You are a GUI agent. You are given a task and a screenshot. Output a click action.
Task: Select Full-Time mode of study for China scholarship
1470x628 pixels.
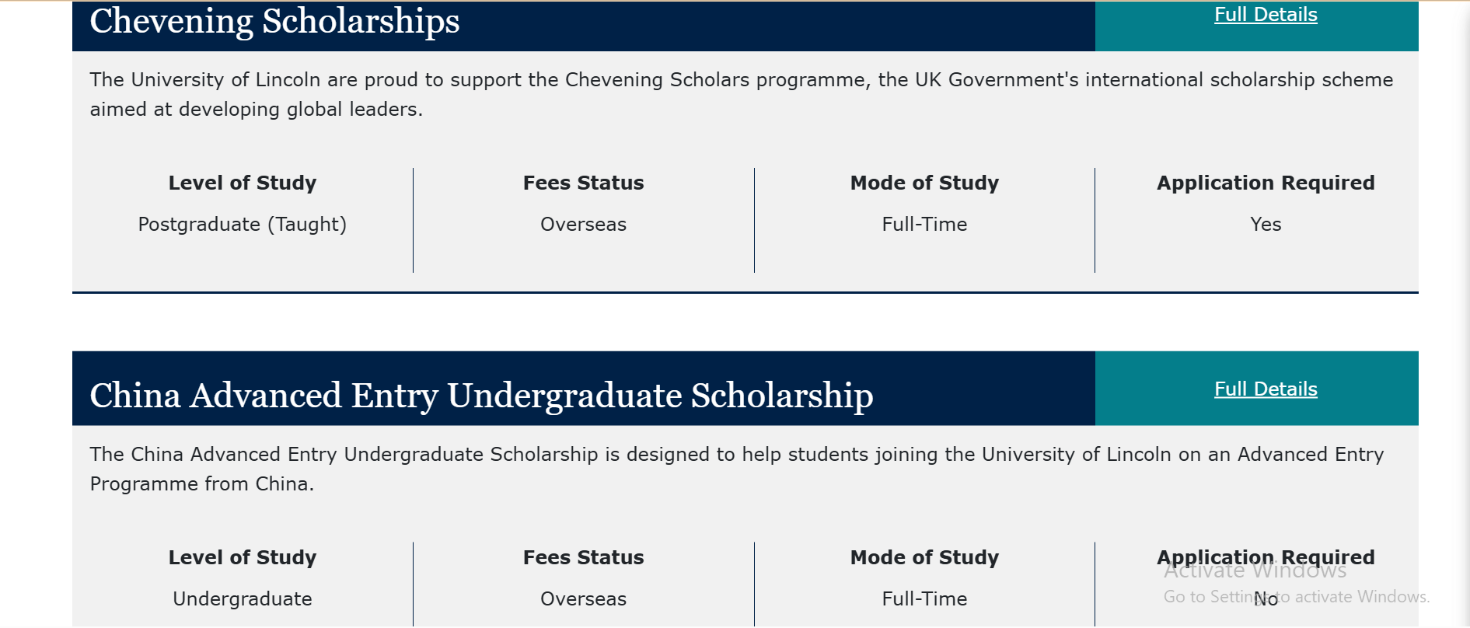point(924,598)
